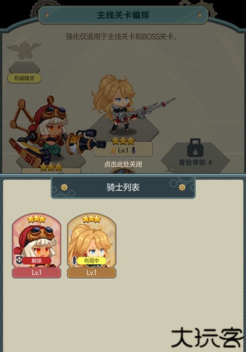Click the shield class icon on red card
Image resolution: width=246 pixels, height=352 pixels.
tap(19, 260)
